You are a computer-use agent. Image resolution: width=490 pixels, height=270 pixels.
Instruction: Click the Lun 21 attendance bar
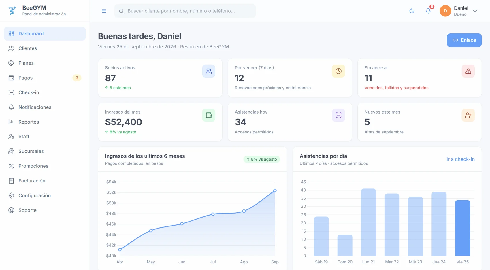coord(368,222)
